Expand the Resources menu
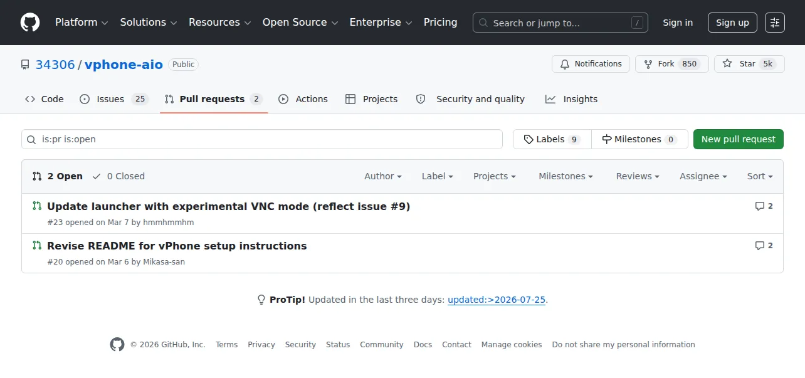 [x=220, y=23]
